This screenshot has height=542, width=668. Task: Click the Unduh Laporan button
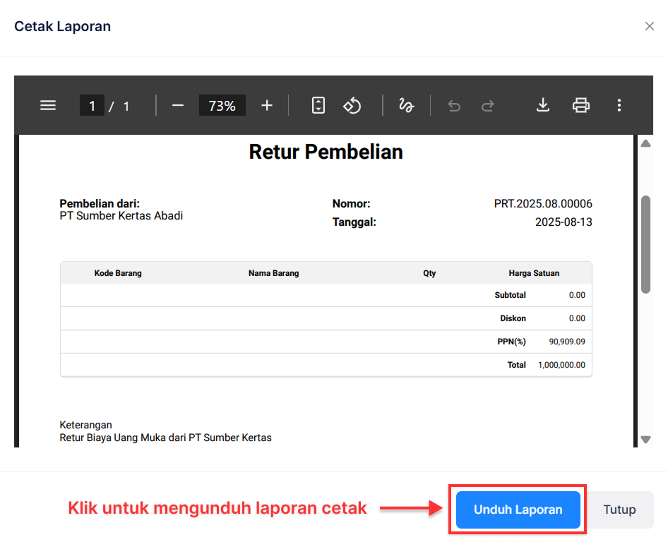[517, 509]
